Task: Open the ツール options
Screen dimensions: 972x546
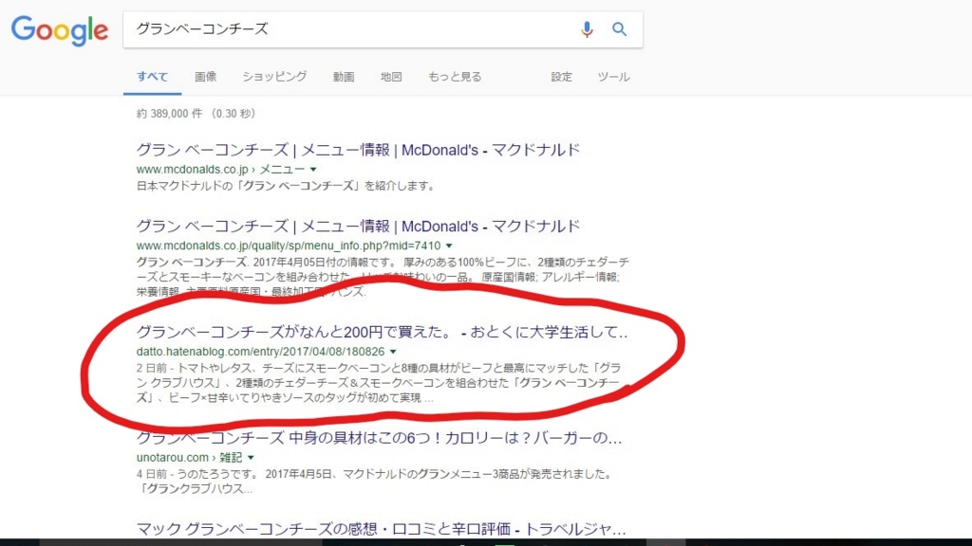Action: tap(613, 77)
